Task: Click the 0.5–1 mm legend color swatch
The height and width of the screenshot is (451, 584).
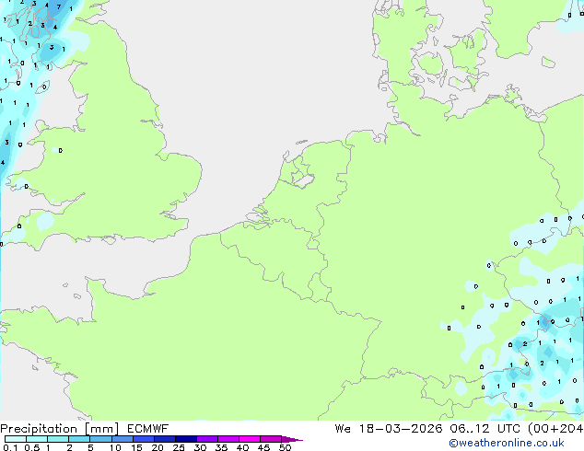Action: point(37,439)
